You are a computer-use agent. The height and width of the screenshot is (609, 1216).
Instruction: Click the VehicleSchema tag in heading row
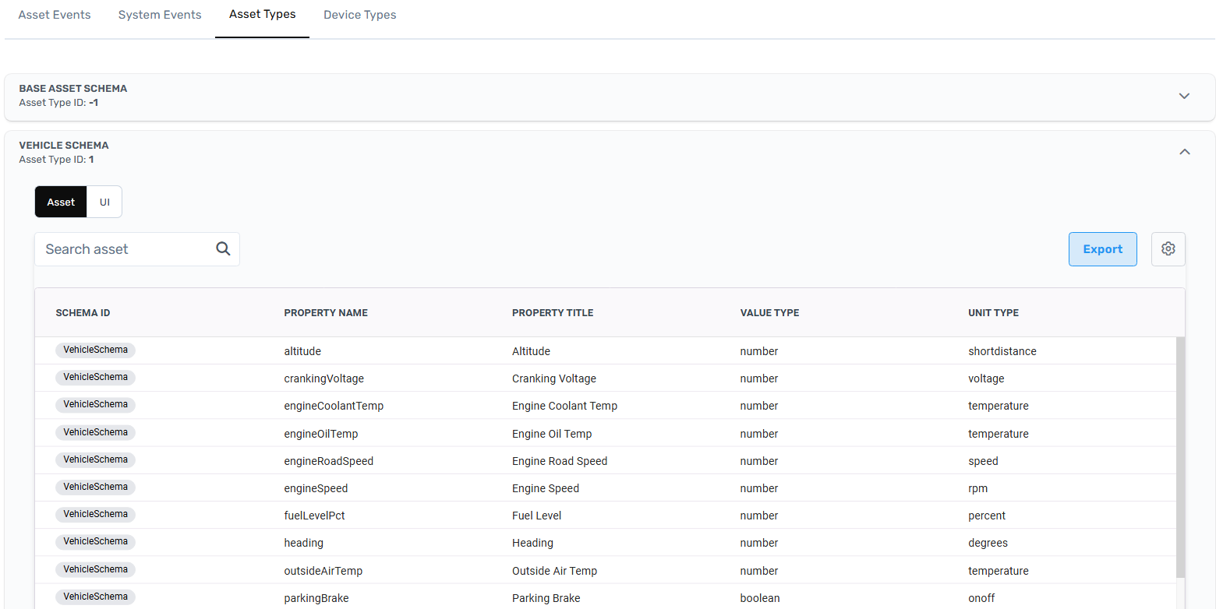[x=95, y=542]
